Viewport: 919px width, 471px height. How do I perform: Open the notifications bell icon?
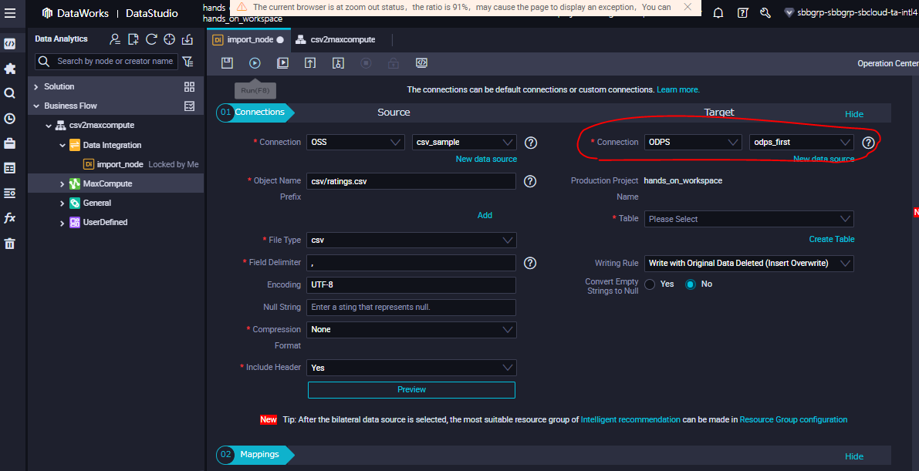point(718,13)
